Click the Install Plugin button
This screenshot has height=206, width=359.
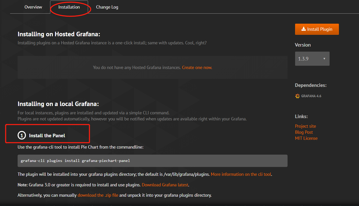point(317,29)
